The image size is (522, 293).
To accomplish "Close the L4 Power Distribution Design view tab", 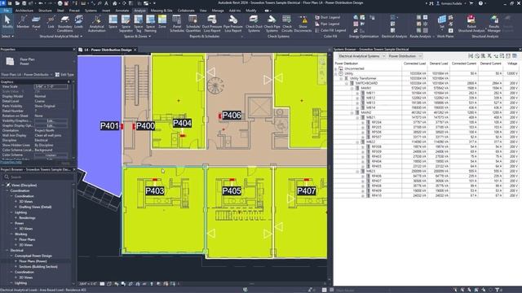I will click(135, 50).
